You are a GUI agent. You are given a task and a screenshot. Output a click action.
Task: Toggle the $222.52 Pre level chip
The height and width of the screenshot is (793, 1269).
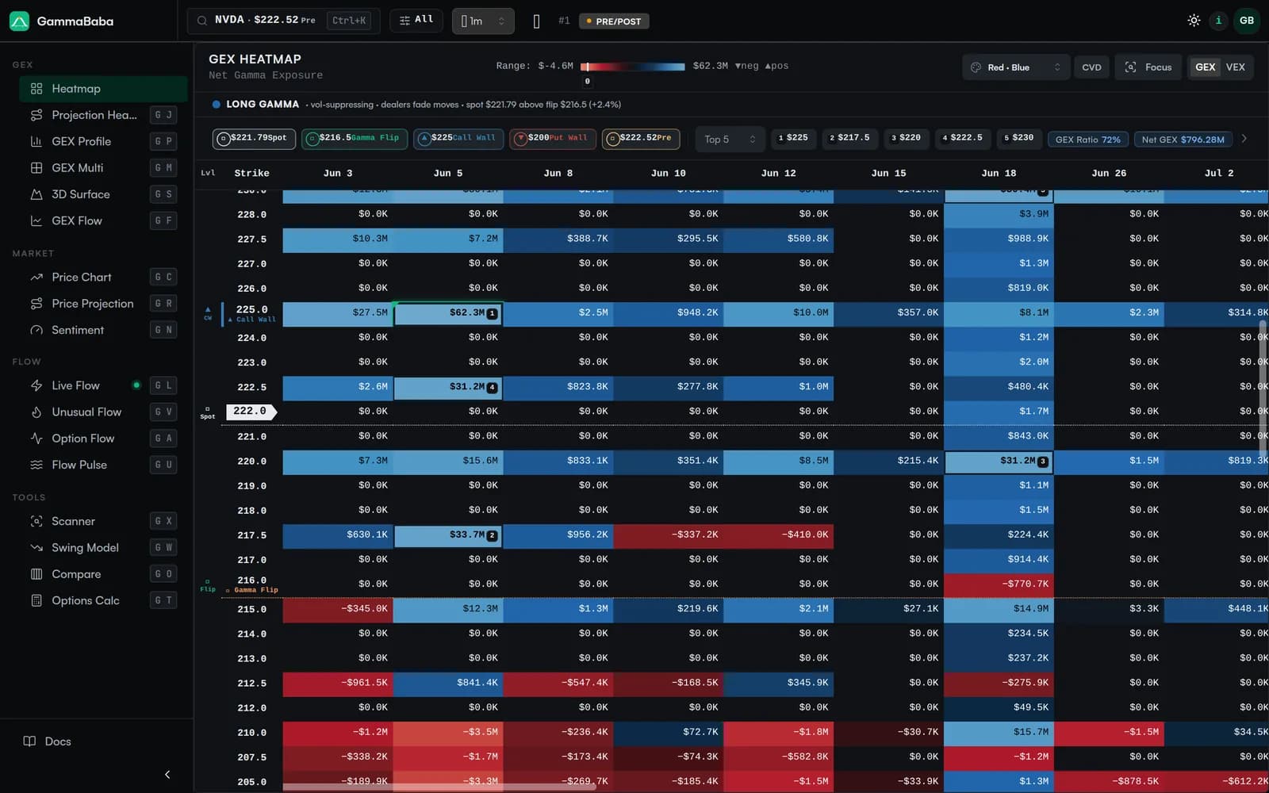[641, 139]
